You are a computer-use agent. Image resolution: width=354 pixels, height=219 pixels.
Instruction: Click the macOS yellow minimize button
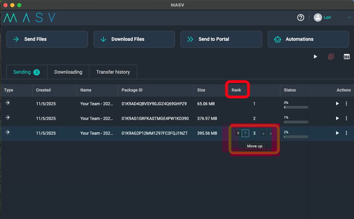12,5
